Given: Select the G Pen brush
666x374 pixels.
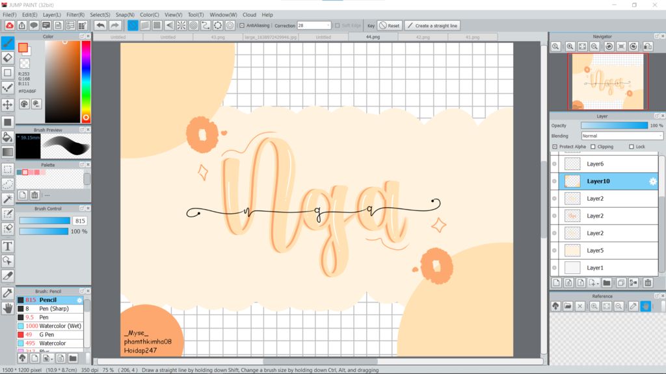Looking at the screenshot, I should [50, 334].
